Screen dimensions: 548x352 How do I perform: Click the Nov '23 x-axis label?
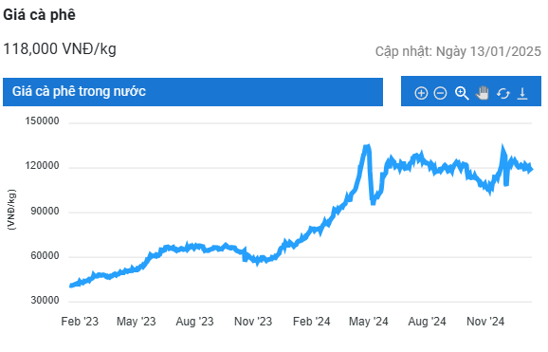253,322
